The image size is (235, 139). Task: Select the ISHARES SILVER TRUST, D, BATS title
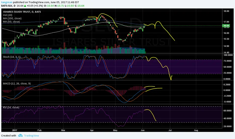point(22,12)
